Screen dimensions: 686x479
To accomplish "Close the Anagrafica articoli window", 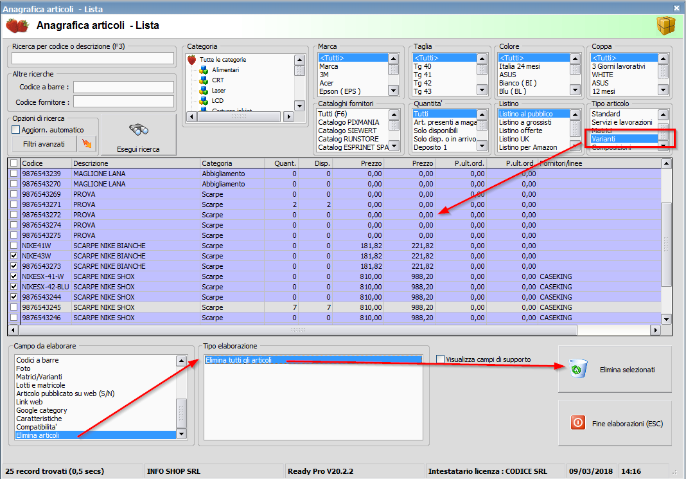I will (676, 8).
